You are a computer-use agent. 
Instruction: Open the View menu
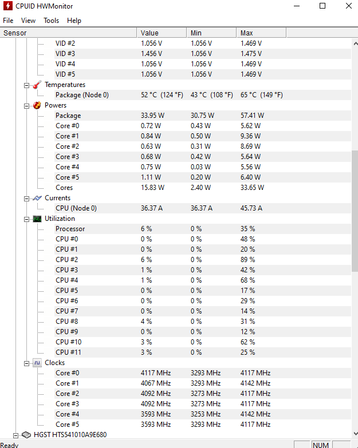28,21
